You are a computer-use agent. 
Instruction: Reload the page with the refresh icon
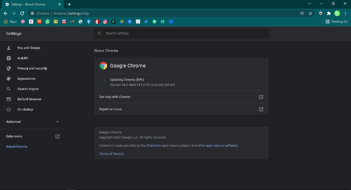tap(22, 13)
